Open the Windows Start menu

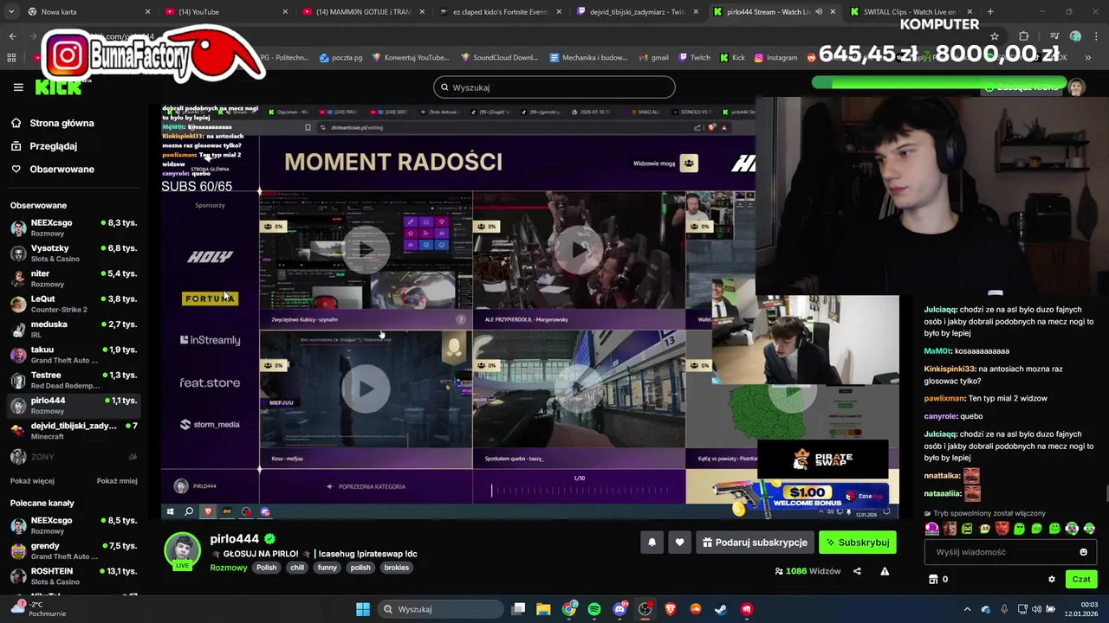(363, 609)
